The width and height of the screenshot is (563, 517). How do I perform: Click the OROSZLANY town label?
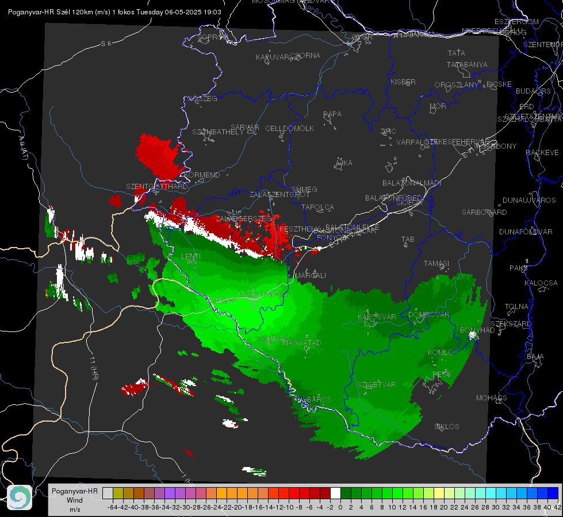(x=457, y=84)
